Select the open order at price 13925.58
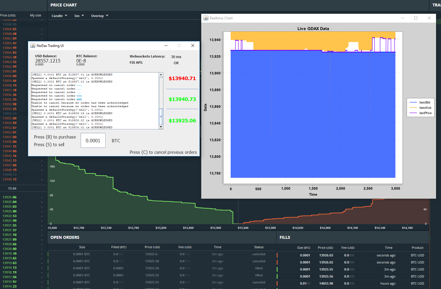The image size is (441, 289). (162, 261)
